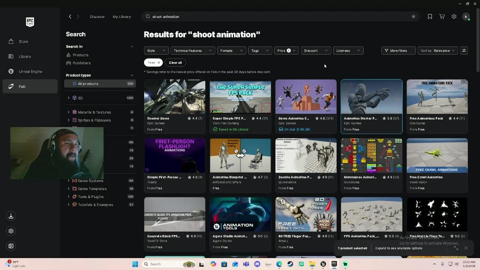Open the Discount filter dropdown
Viewport: 480px width, 270px height.
(316, 51)
